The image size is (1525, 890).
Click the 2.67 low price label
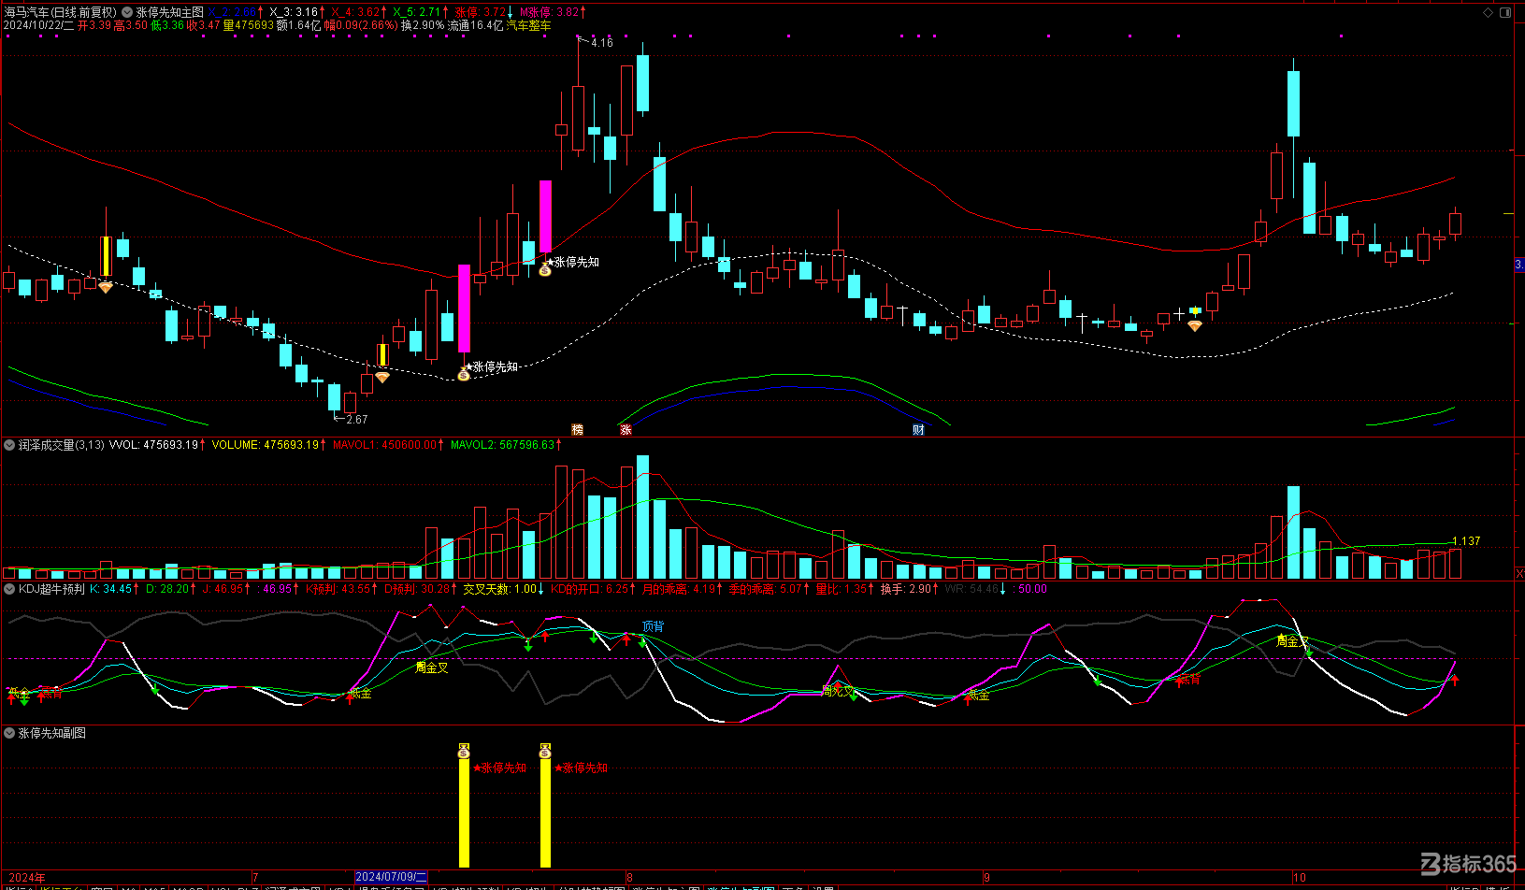[356, 420]
